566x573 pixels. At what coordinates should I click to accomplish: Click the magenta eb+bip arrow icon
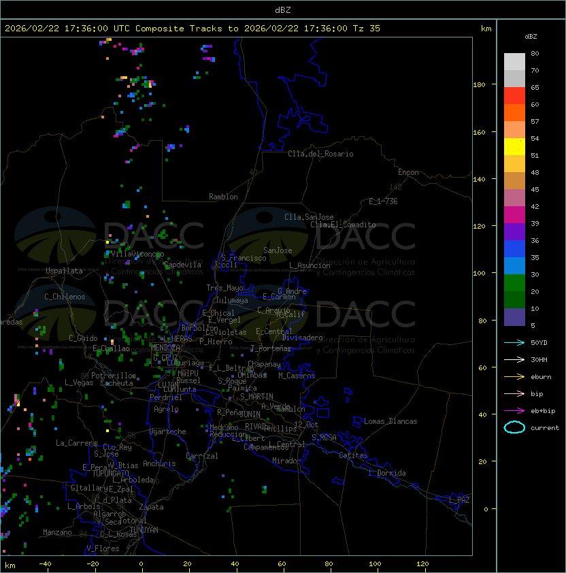pos(514,411)
